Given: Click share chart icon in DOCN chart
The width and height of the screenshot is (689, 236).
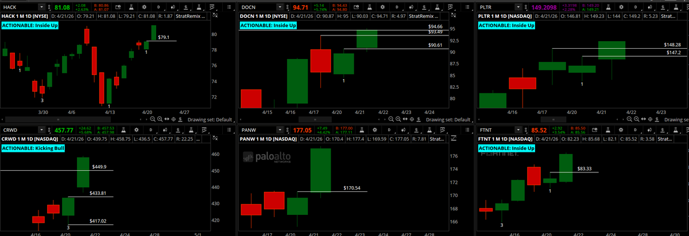Looking at the screenshot, I should pos(356,7).
